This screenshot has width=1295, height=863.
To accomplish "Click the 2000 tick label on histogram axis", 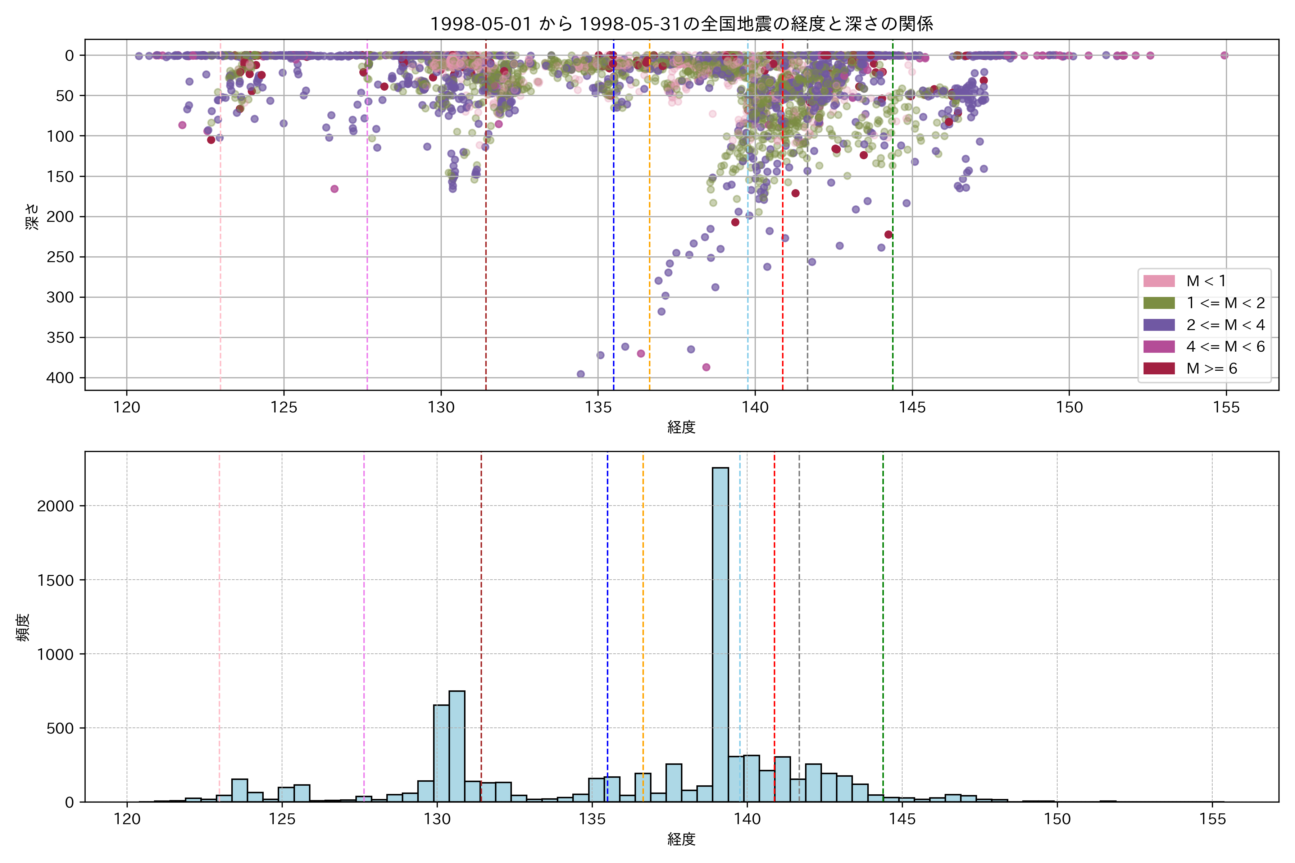I will (55, 506).
